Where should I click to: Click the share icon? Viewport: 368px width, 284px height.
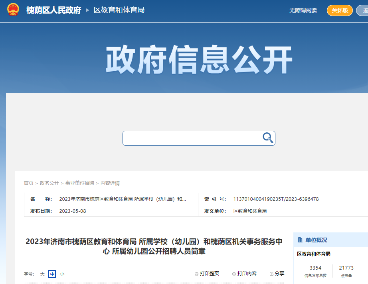tap(271, 274)
